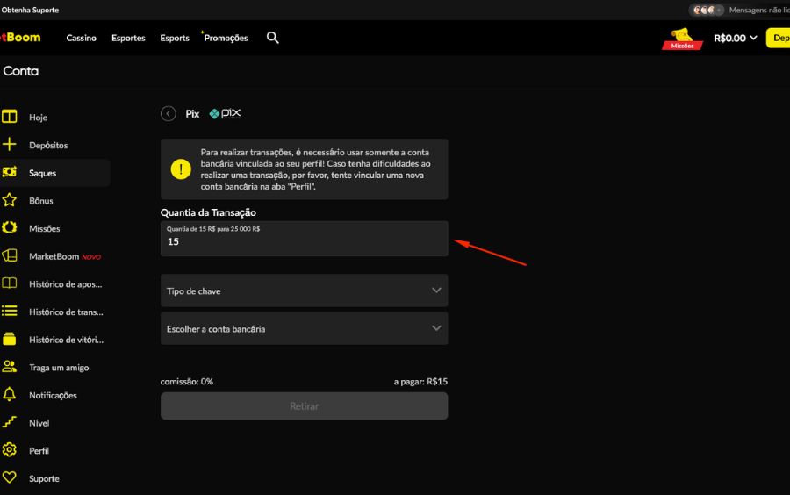Open the Perfil gear icon
The image size is (790, 495).
coord(10,450)
